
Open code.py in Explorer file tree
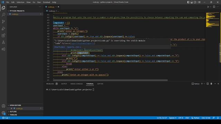coord(25,14)
